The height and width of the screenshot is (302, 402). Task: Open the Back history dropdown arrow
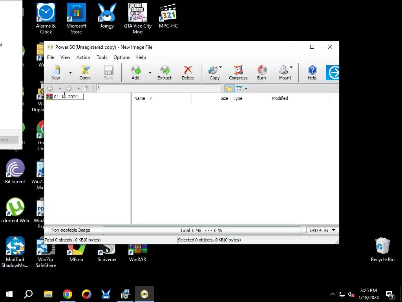60,88
